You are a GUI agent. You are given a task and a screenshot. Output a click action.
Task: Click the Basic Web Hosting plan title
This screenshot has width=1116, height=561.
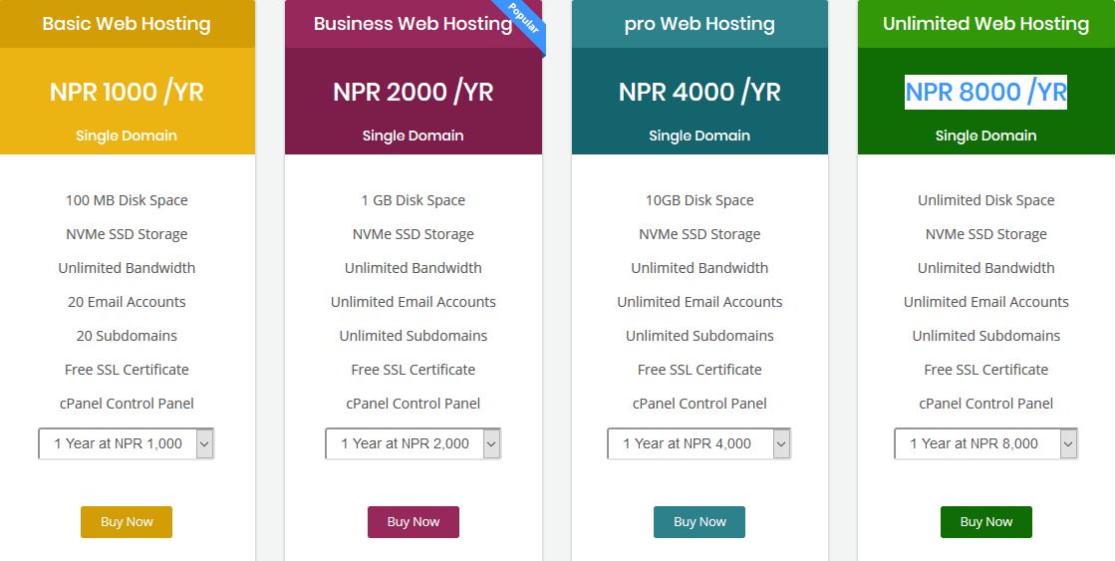126,24
